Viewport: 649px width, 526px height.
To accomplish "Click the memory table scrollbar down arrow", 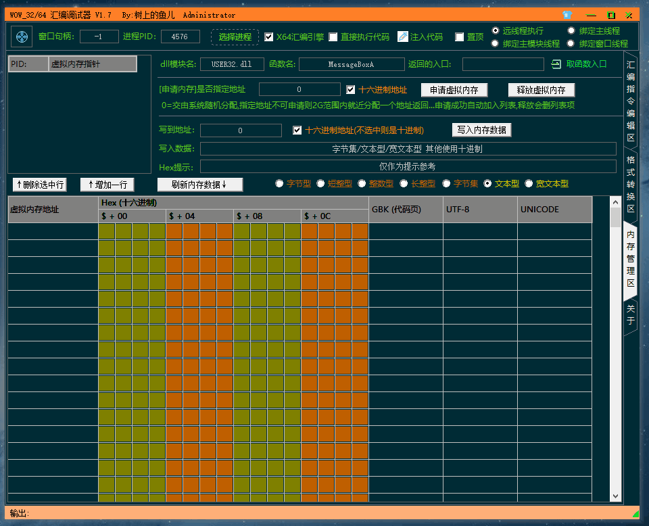I will coord(615,496).
